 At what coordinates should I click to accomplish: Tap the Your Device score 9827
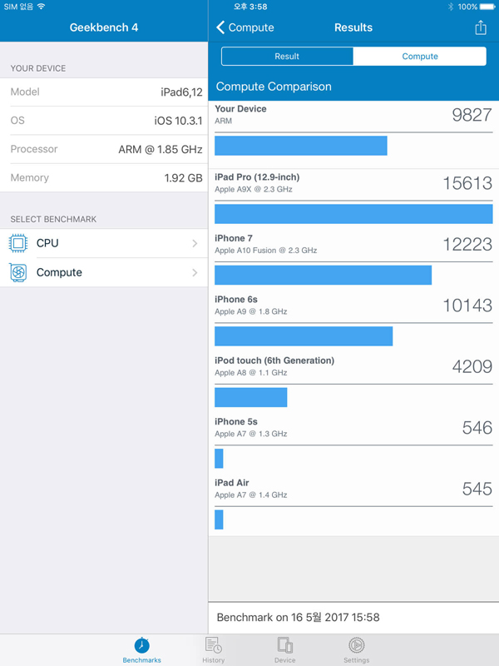(x=472, y=115)
